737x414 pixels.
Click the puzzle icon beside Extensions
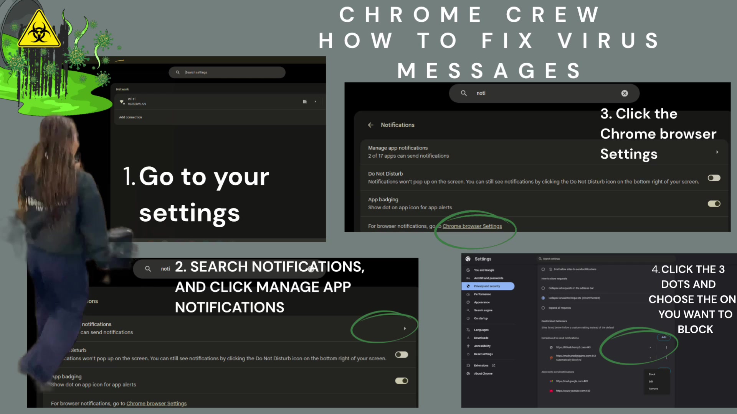click(x=468, y=365)
